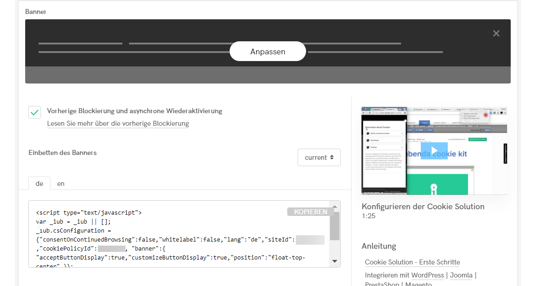
Task: Open the WordPress integration guide
Action: [x=427, y=275]
